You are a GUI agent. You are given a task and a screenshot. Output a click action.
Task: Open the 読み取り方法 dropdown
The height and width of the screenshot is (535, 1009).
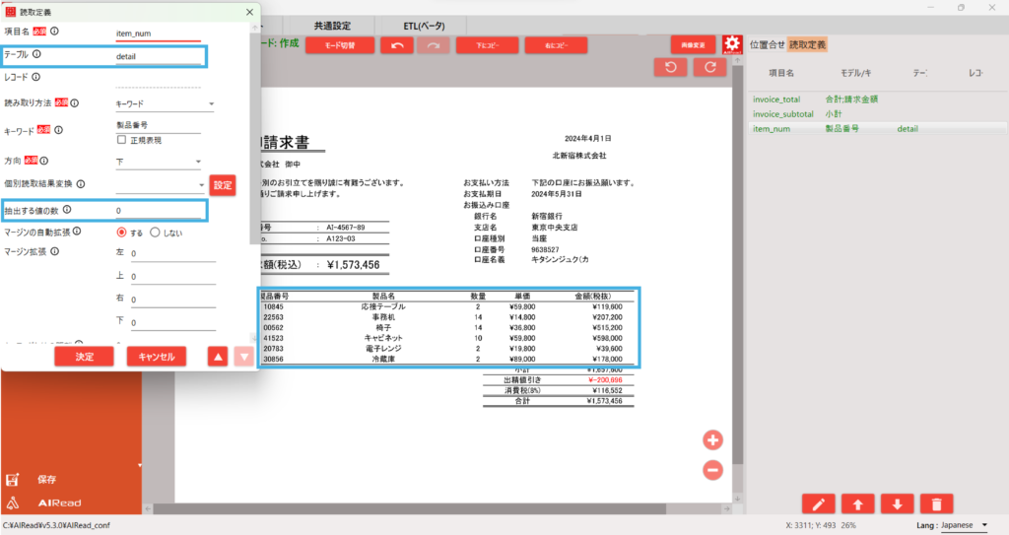click(165, 102)
